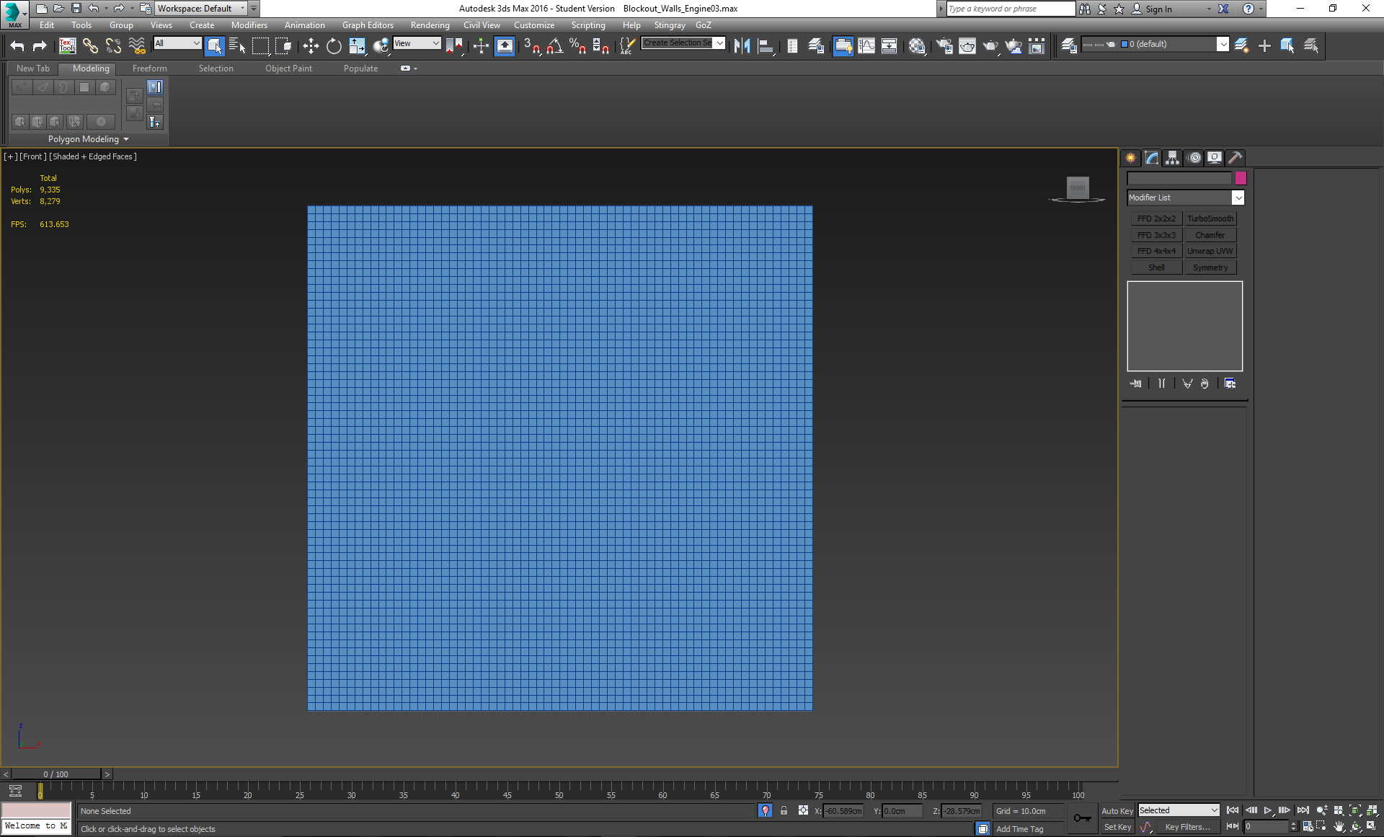The image size is (1384, 837).
Task: Toggle Auto Key mode
Action: click(x=1117, y=811)
